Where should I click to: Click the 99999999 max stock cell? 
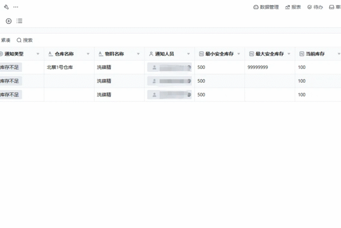[x=270, y=67]
